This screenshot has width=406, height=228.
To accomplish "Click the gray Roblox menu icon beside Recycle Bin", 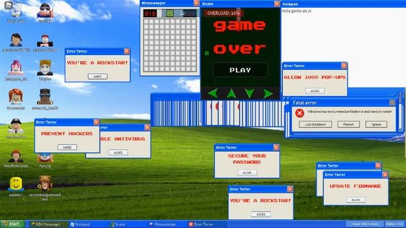I will (x=8, y=5).
